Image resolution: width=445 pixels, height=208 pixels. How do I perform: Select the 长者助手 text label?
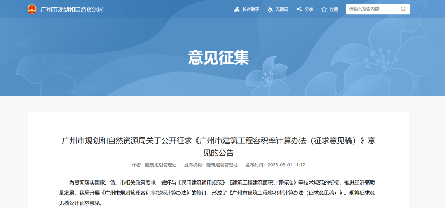(x=251, y=9)
